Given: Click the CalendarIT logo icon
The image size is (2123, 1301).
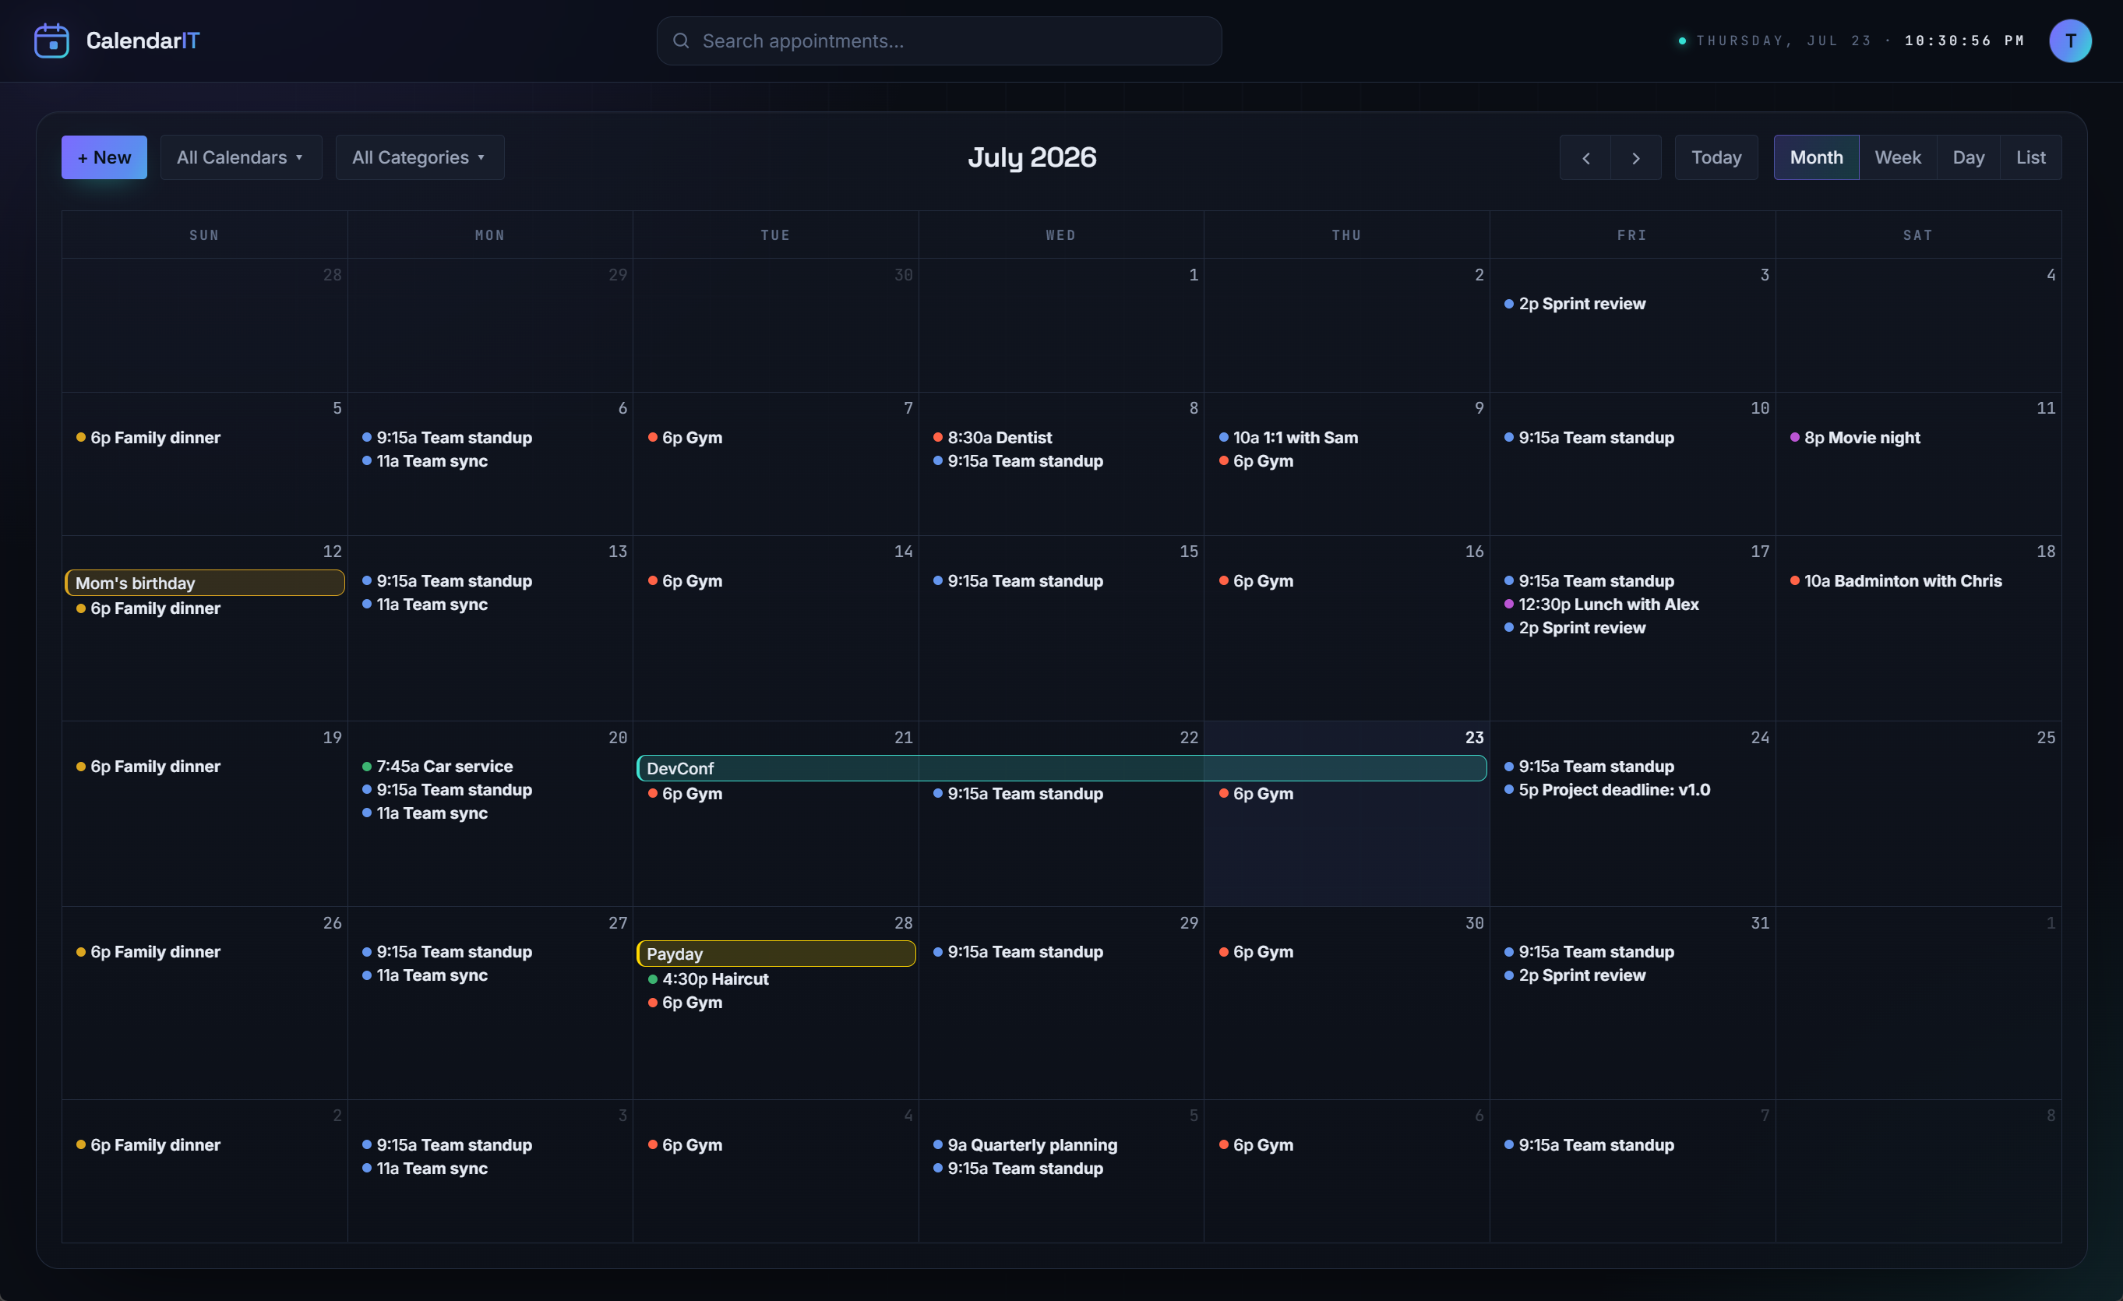Looking at the screenshot, I should pyautogui.click(x=51, y=41).
